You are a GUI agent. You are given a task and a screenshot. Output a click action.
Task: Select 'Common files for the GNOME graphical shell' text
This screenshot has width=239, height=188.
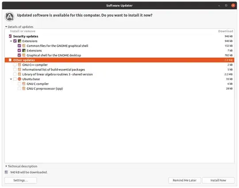(x=58, y=46)
